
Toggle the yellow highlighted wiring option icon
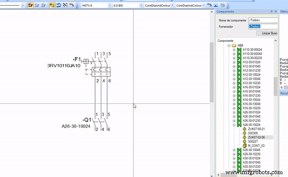pos(52,5)
